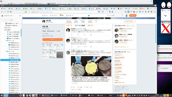Open the Olympic medals photo
Image resolution: width=172 pixels, height=97 pixels.
click(x=91, y=66)
